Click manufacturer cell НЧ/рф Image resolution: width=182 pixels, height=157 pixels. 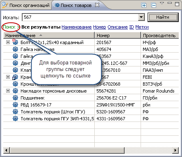[149, 42]
